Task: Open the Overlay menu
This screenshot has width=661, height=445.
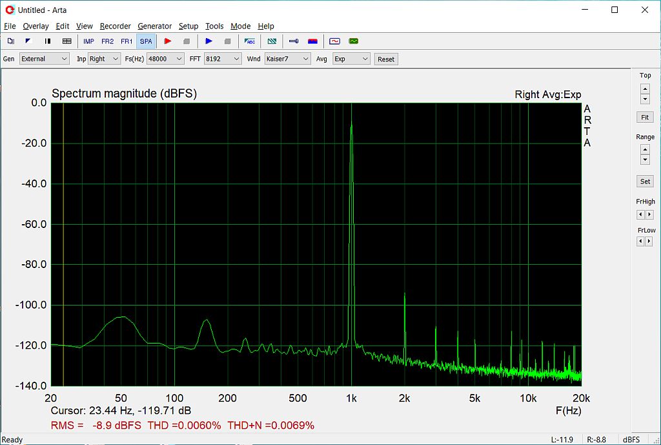Action: pos(36,26)
